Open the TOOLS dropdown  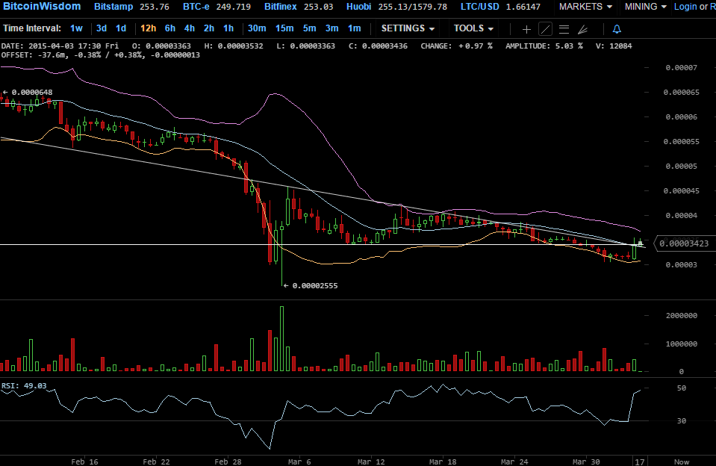click(473, 28)
